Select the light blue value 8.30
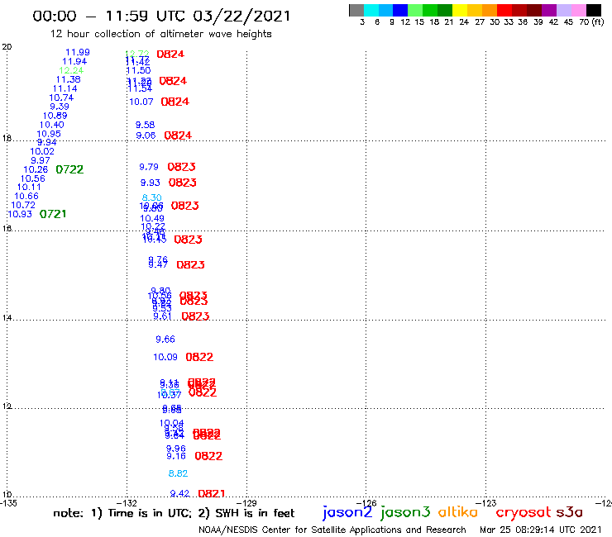Screen dimensions: 612x537 [x=152, y=197]
